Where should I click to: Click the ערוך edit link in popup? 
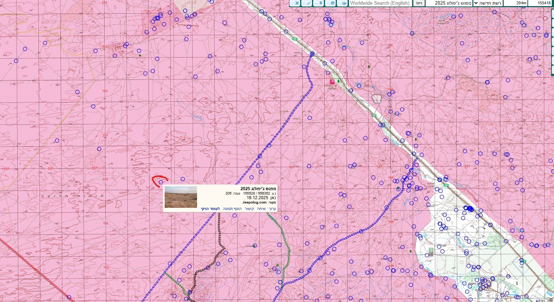point(273,209)
